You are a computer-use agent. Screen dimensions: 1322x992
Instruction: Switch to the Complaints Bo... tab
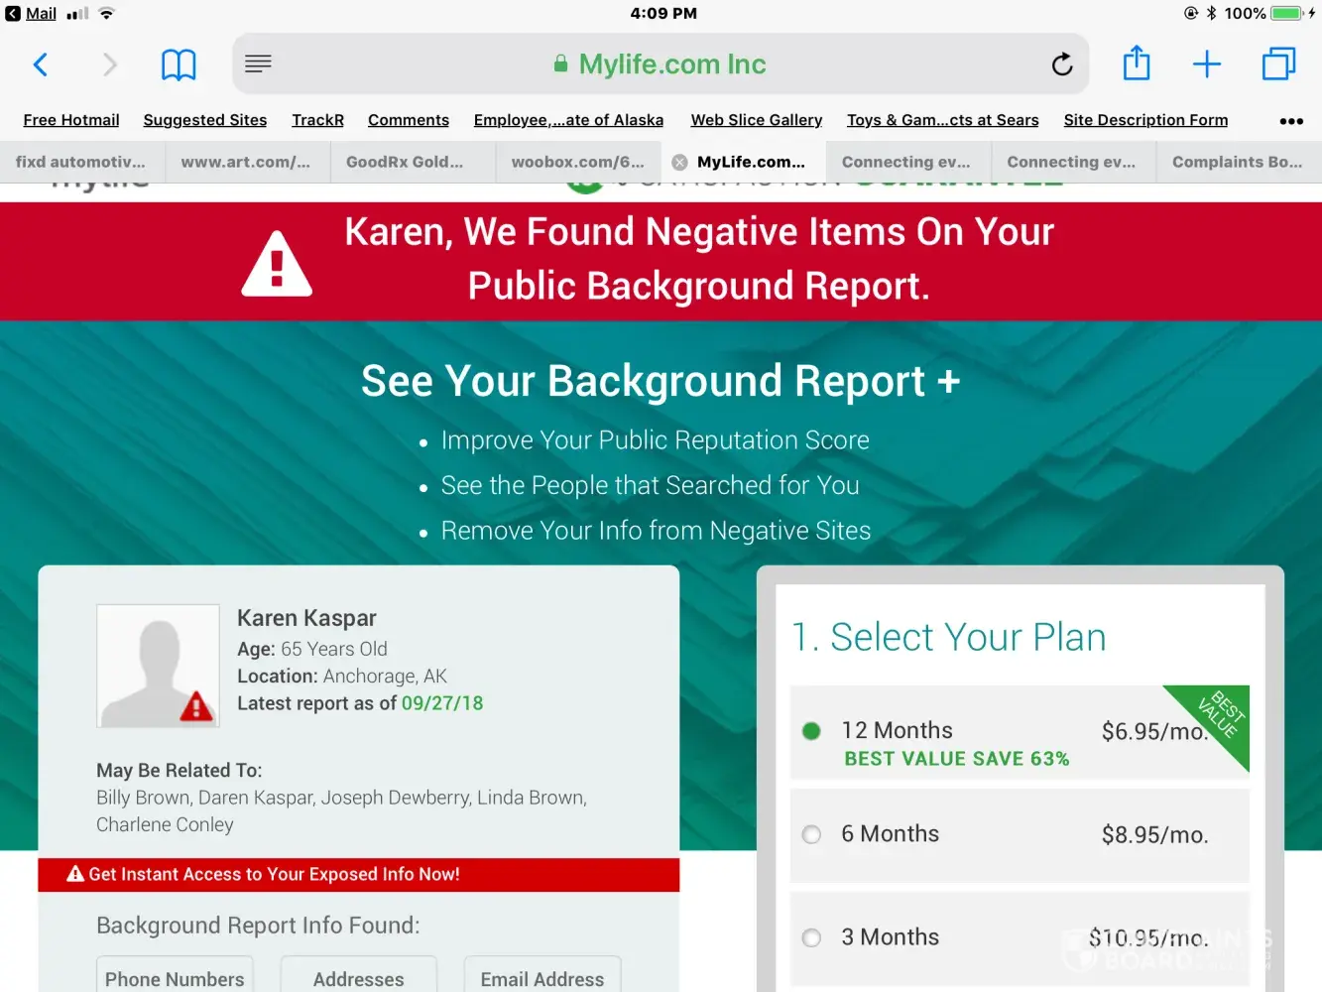[1239, 162]
